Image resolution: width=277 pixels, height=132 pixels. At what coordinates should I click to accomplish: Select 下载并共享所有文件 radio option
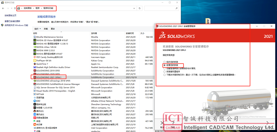point(165,75)
